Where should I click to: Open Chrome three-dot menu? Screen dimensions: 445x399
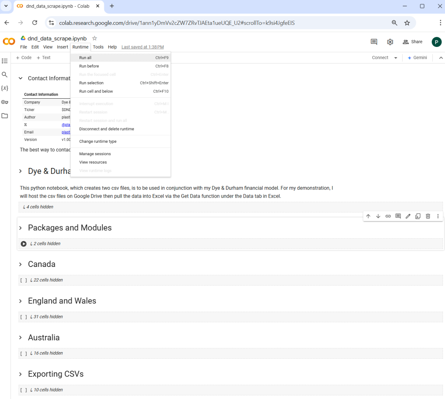coord(440,23)
